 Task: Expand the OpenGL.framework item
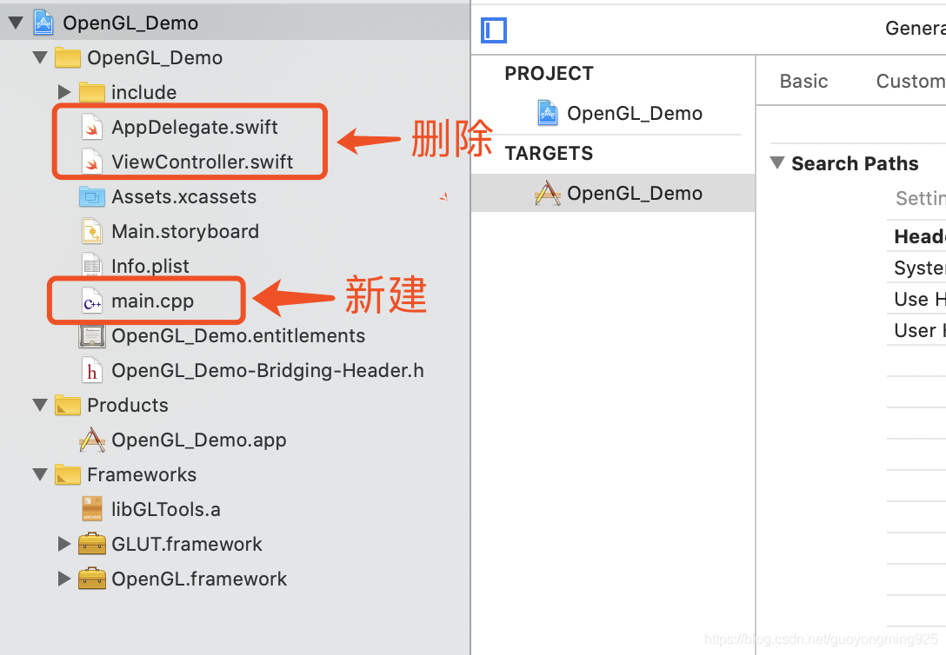click(63, 579)
